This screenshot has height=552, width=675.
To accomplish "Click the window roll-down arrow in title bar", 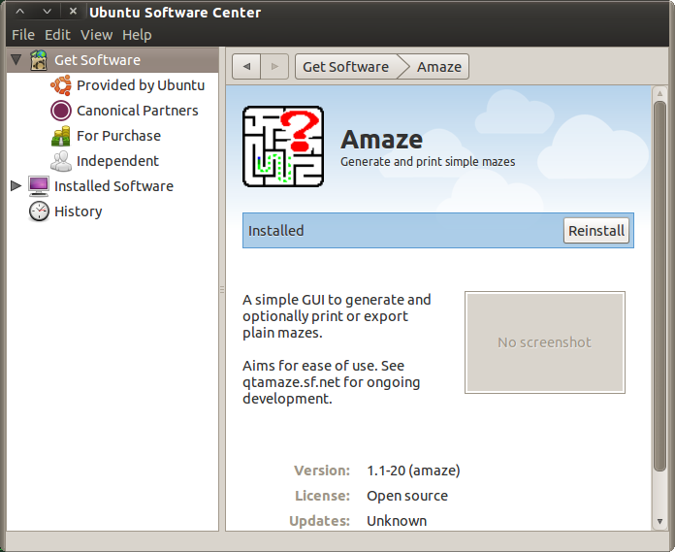I will pos(47,12).
